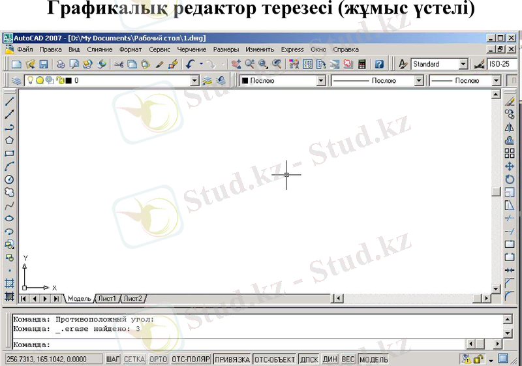Select the Array modify tool
This screenshot has width=522, height=366.
click(510, 153)
